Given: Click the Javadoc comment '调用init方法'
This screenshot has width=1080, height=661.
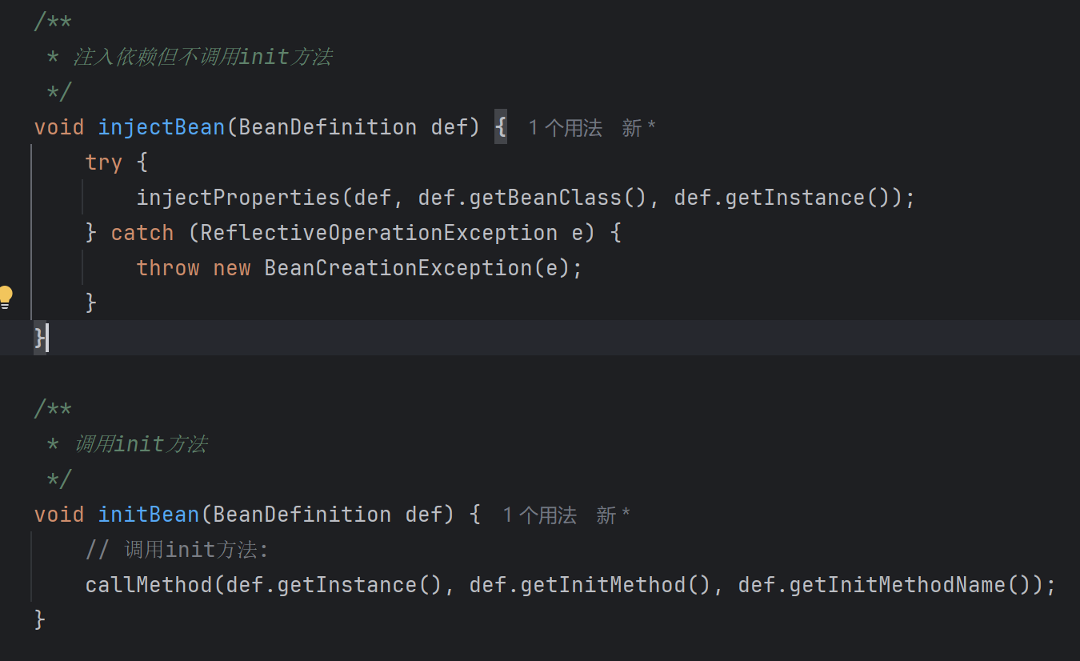Looking at the screenshot, I should [141, 444].
